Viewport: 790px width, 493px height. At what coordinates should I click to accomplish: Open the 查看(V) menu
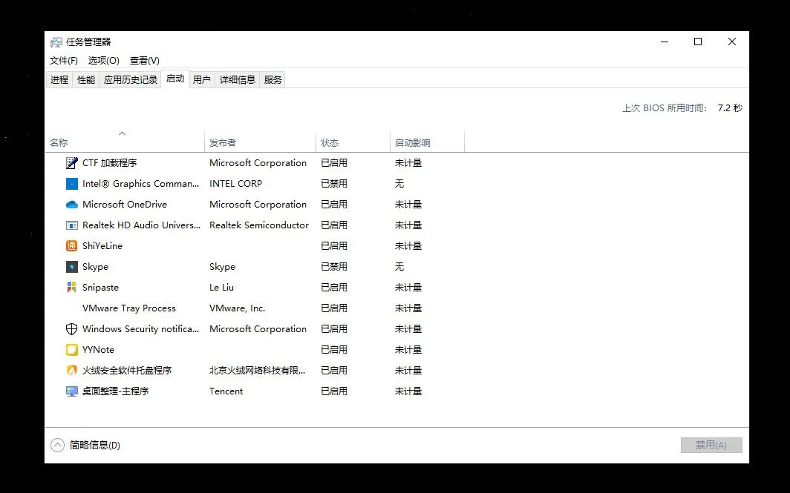[x=145, y=60]
